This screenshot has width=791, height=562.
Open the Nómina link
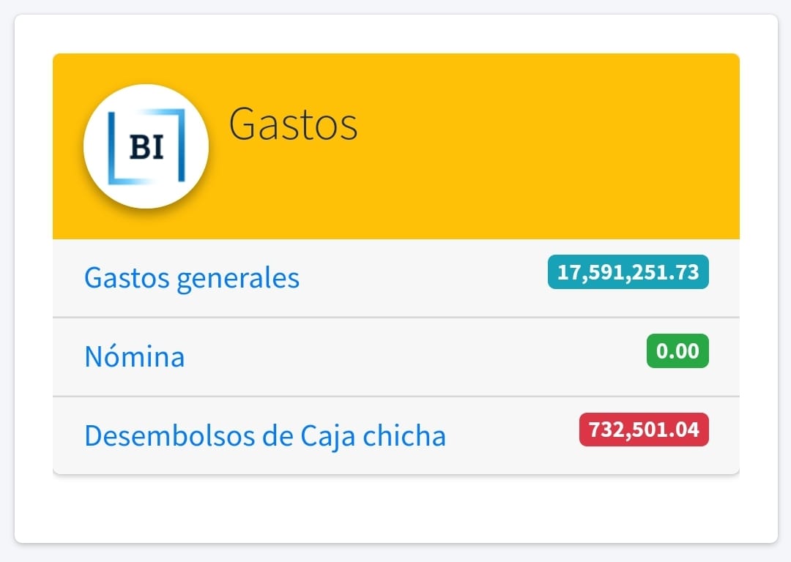tap(135, 356)
